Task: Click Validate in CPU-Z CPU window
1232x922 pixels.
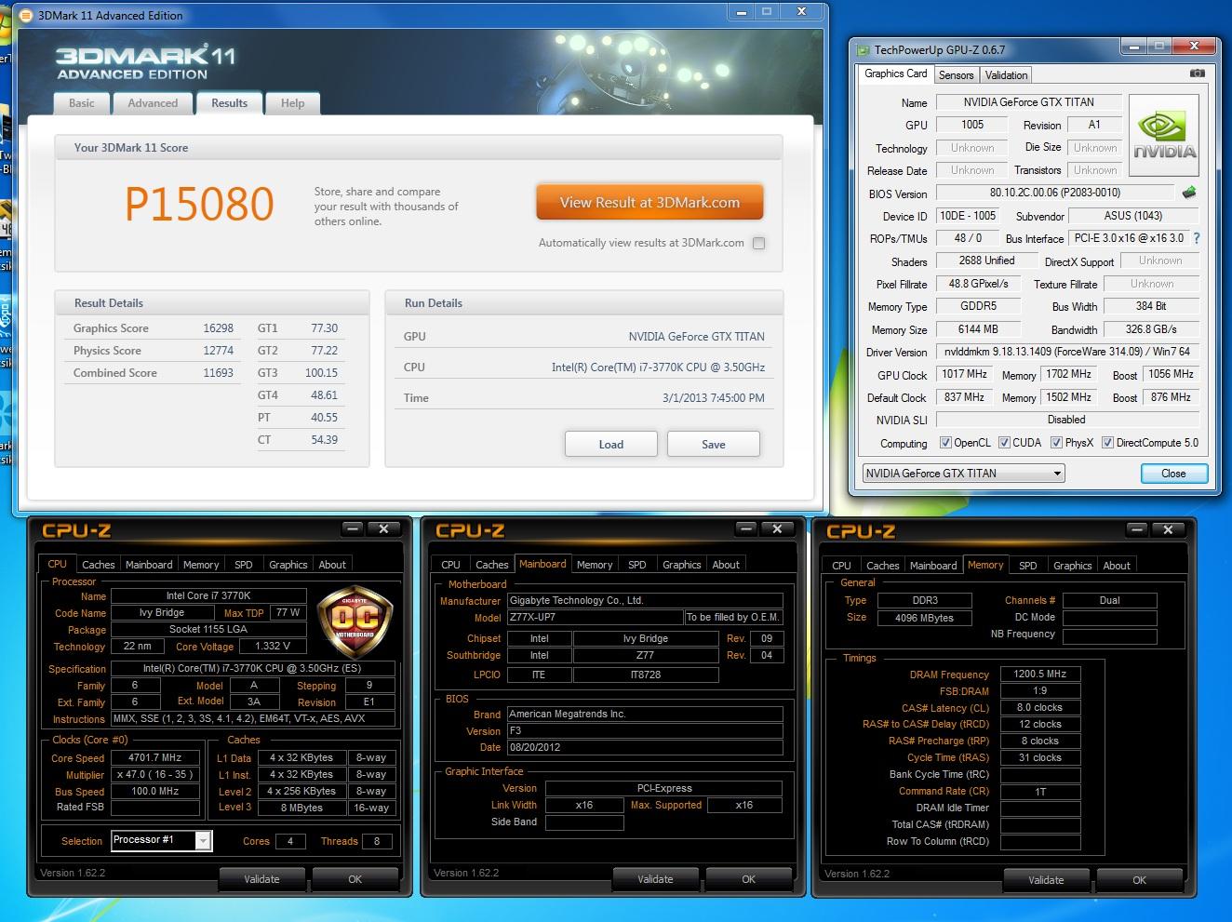Action: click(262, 878)
